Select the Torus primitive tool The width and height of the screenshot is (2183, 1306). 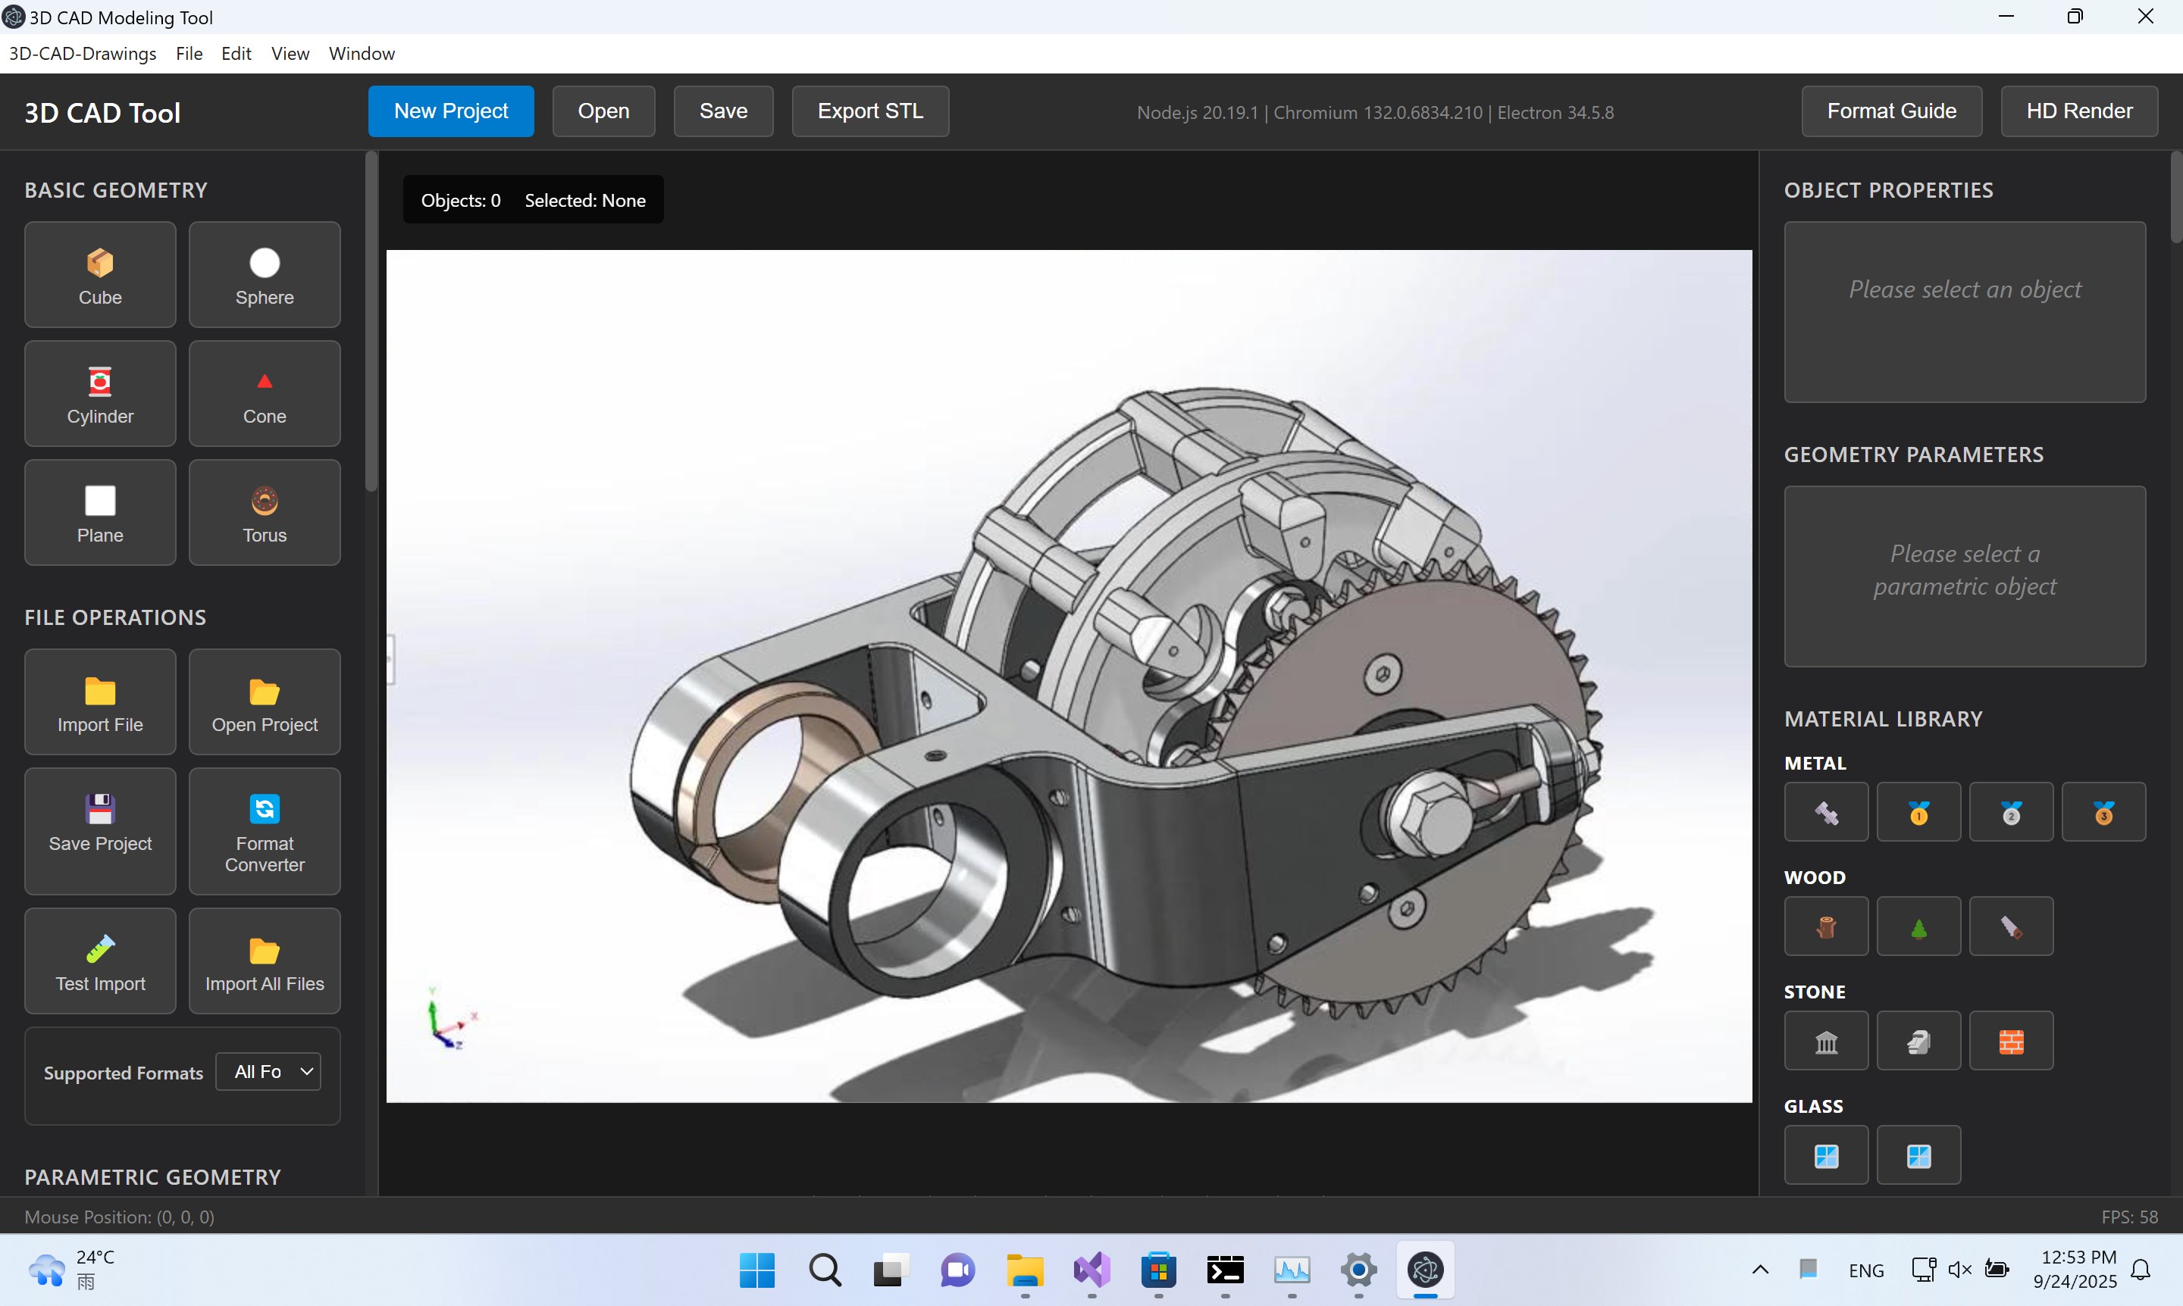tap(265, 512)
